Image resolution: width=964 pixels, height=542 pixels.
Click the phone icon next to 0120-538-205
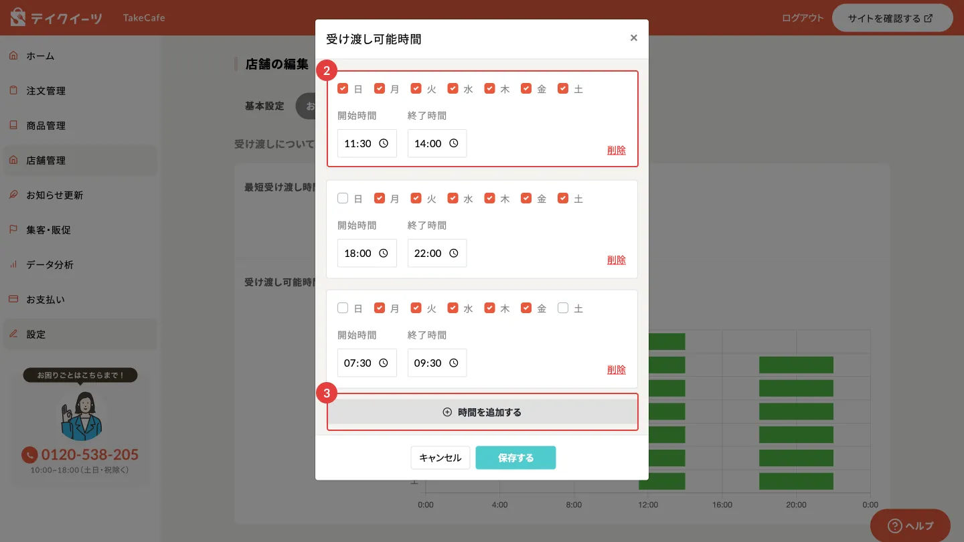pyautogui.click(x=29, y=455)
